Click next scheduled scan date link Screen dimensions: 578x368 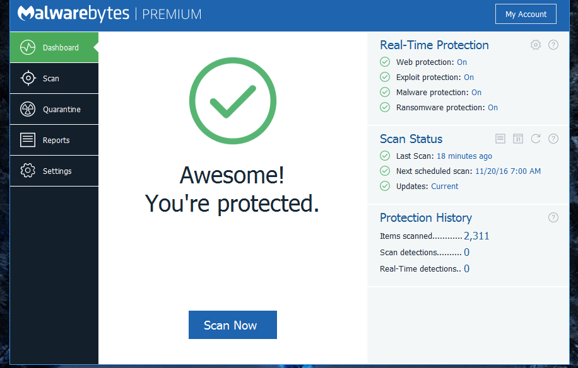(x=507, y=171)
